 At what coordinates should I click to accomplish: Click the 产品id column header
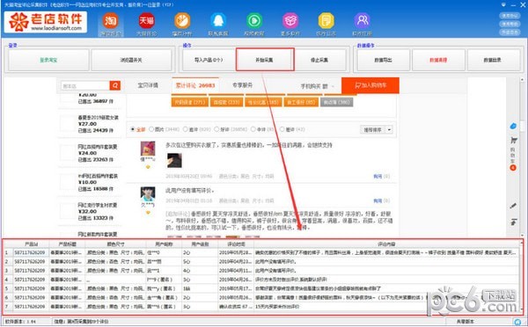pos(31,244)
